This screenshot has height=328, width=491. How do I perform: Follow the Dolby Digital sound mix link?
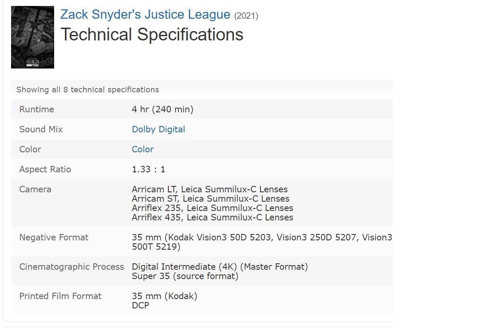(159, 129)
